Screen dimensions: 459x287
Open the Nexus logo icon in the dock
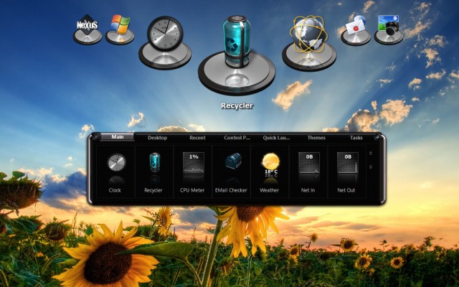(x=87, y=29)
